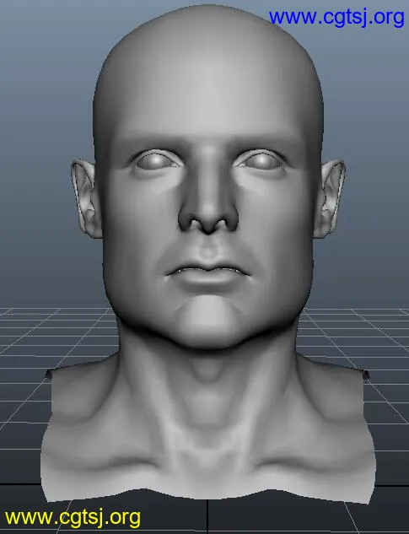The width and height of the screenshot is (409, 534).
Task: Click the forehead of the head model
Action: click(x=208, y=102)
